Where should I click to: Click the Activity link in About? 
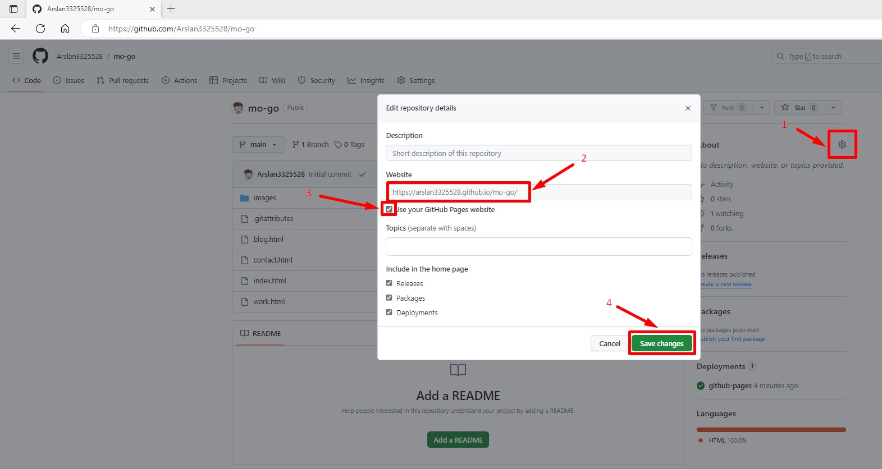(x=722, y=185)
